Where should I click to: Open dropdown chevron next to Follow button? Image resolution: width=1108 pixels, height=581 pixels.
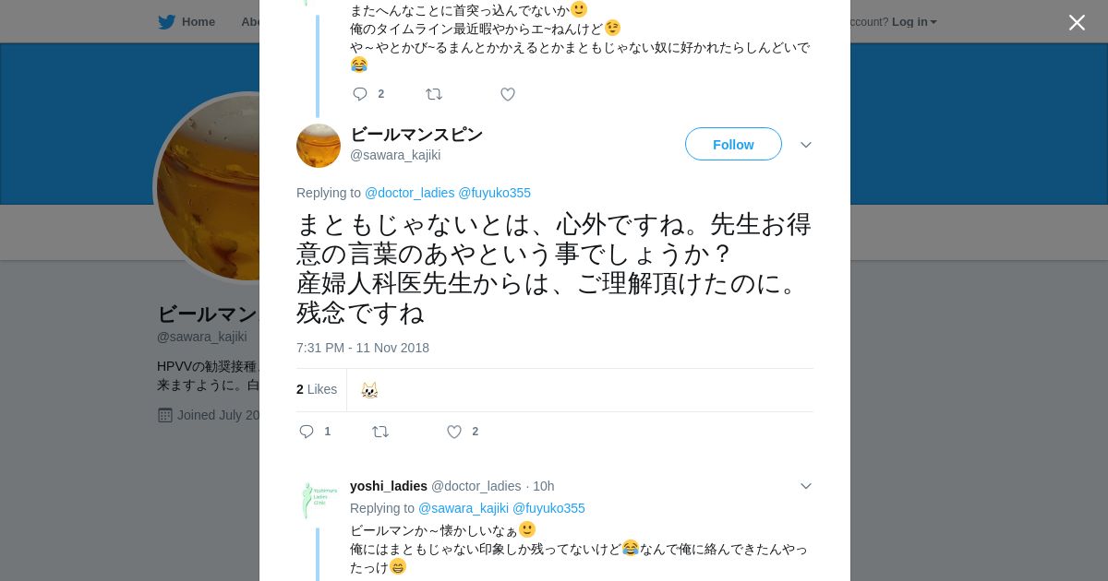coord(805,146)
